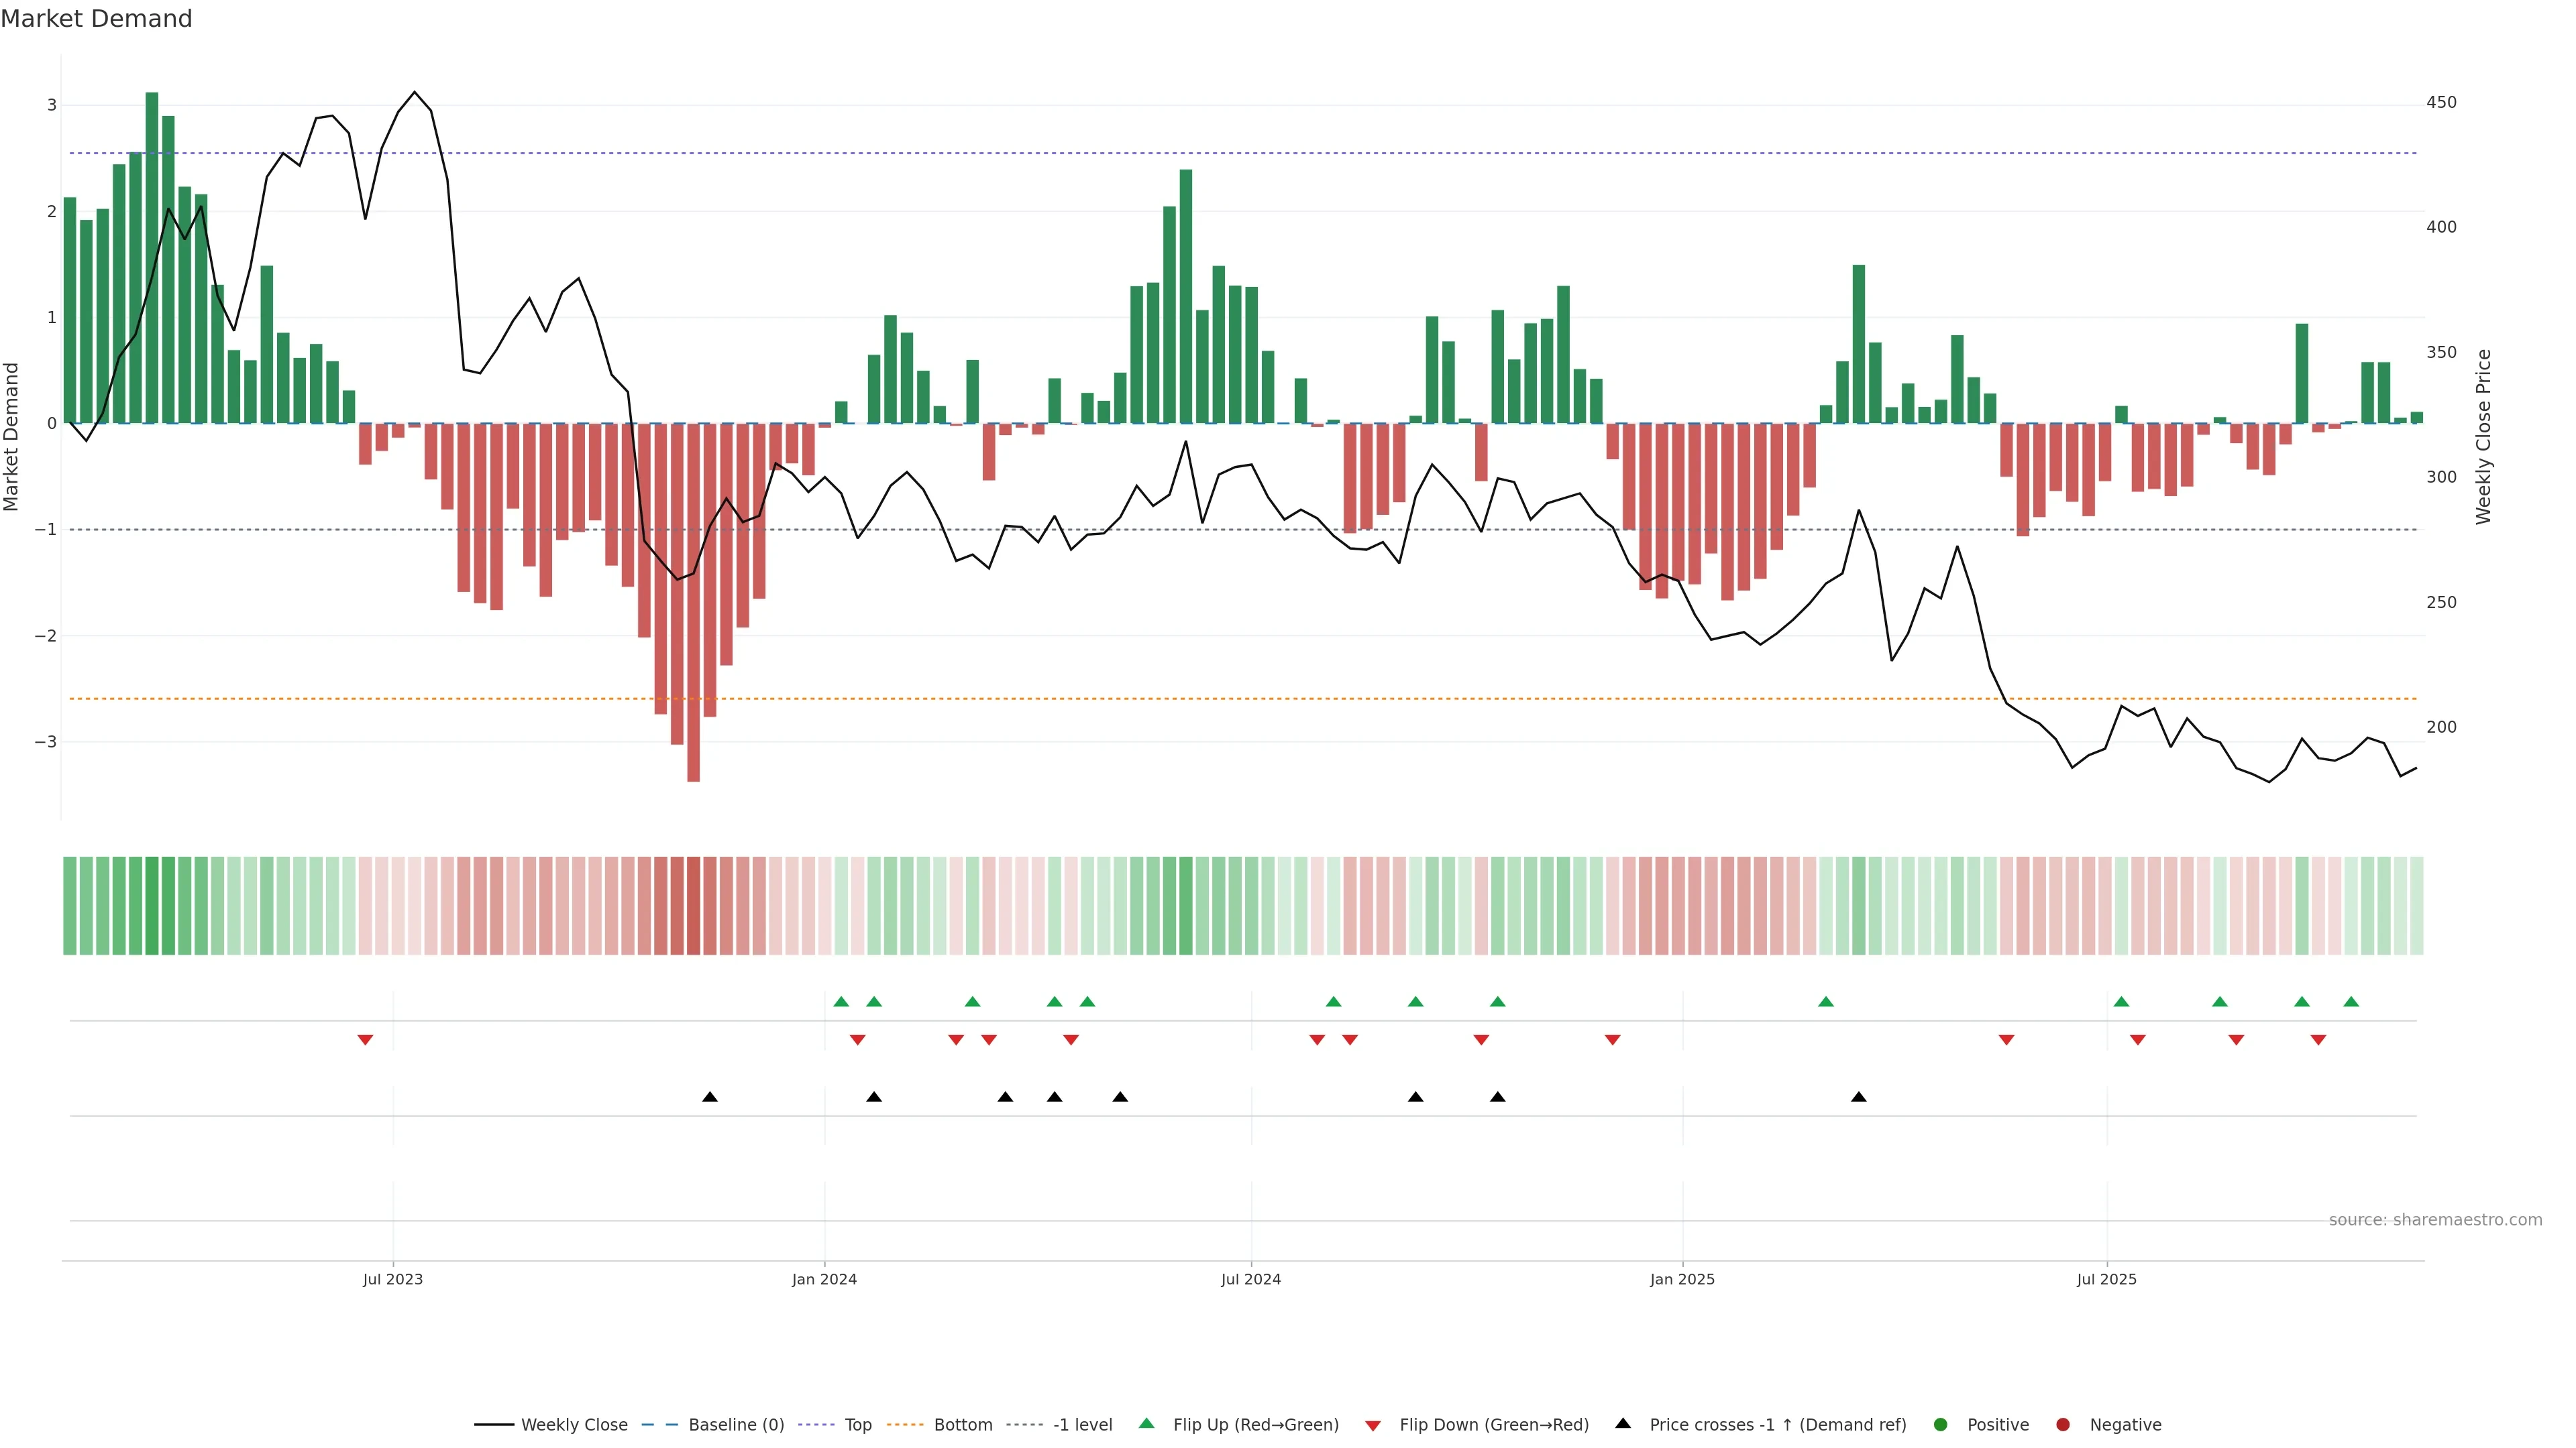The image size is (2576, 1448).
Task: Toggle the -1 level legend entry
Action: click(x=1082, y=1424)
